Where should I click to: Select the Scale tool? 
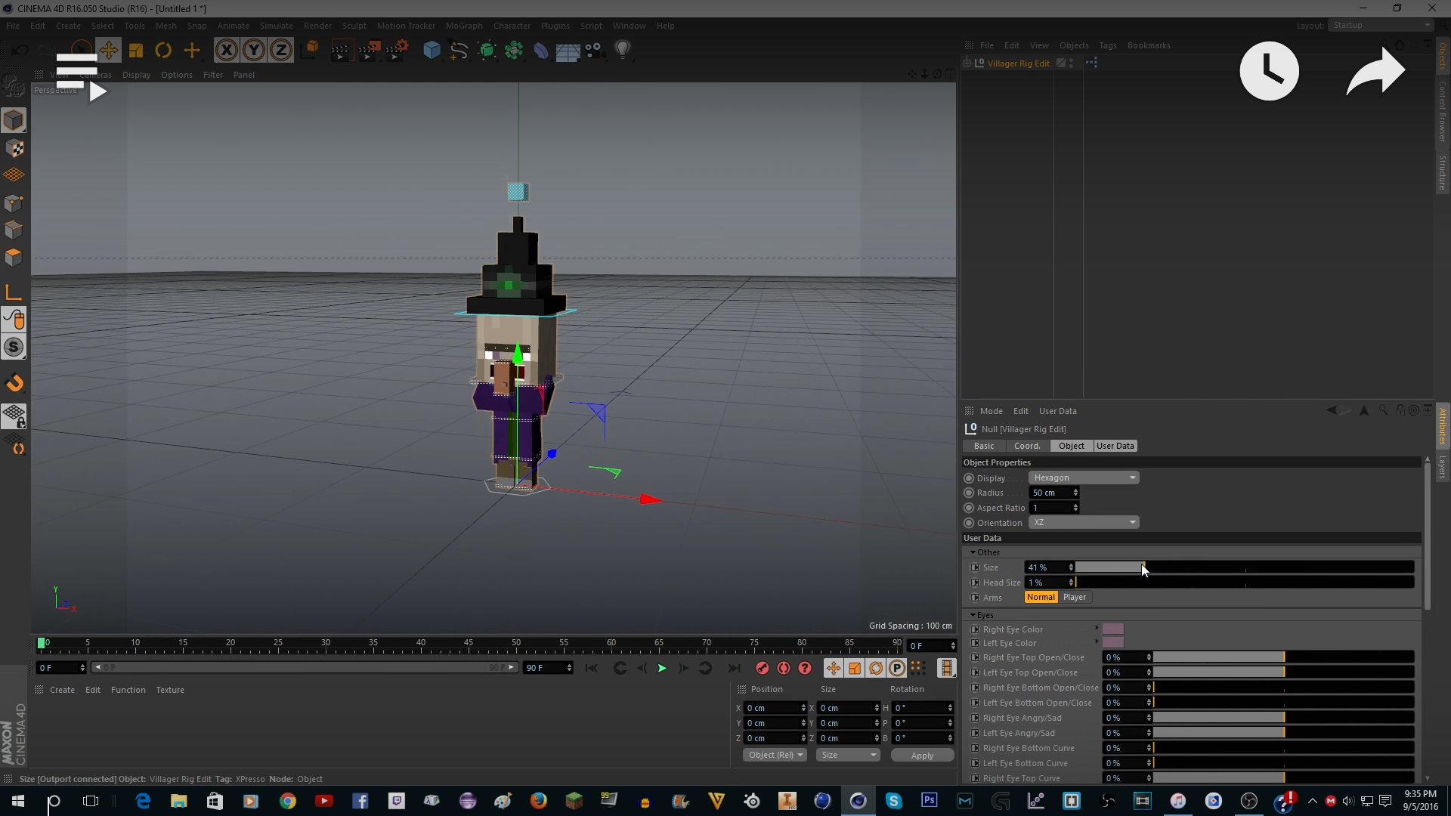136,51
